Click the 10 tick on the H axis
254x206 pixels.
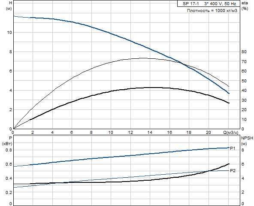click(9, 33)
